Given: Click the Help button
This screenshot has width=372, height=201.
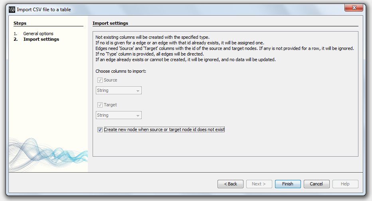Looking at the screenshot, I should (345, 184).
